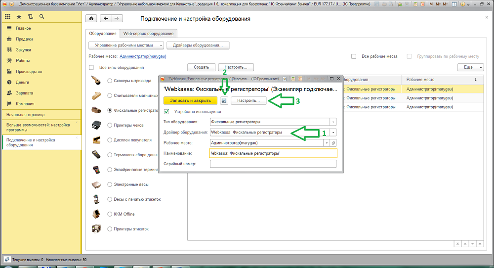Select ККМ Offline radio button
The width and height of the screenshot is (494, 268).
pos(110,214)
